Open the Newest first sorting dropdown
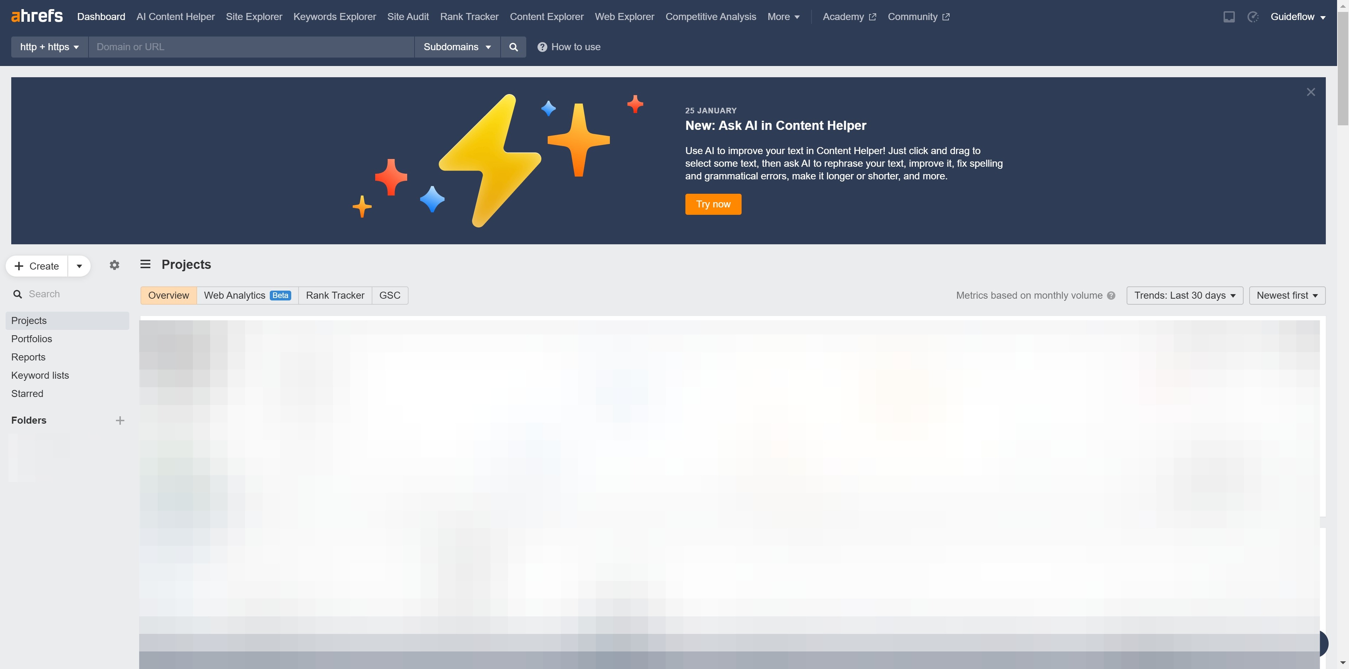1349x669 pixels. tap(1287, 295)
